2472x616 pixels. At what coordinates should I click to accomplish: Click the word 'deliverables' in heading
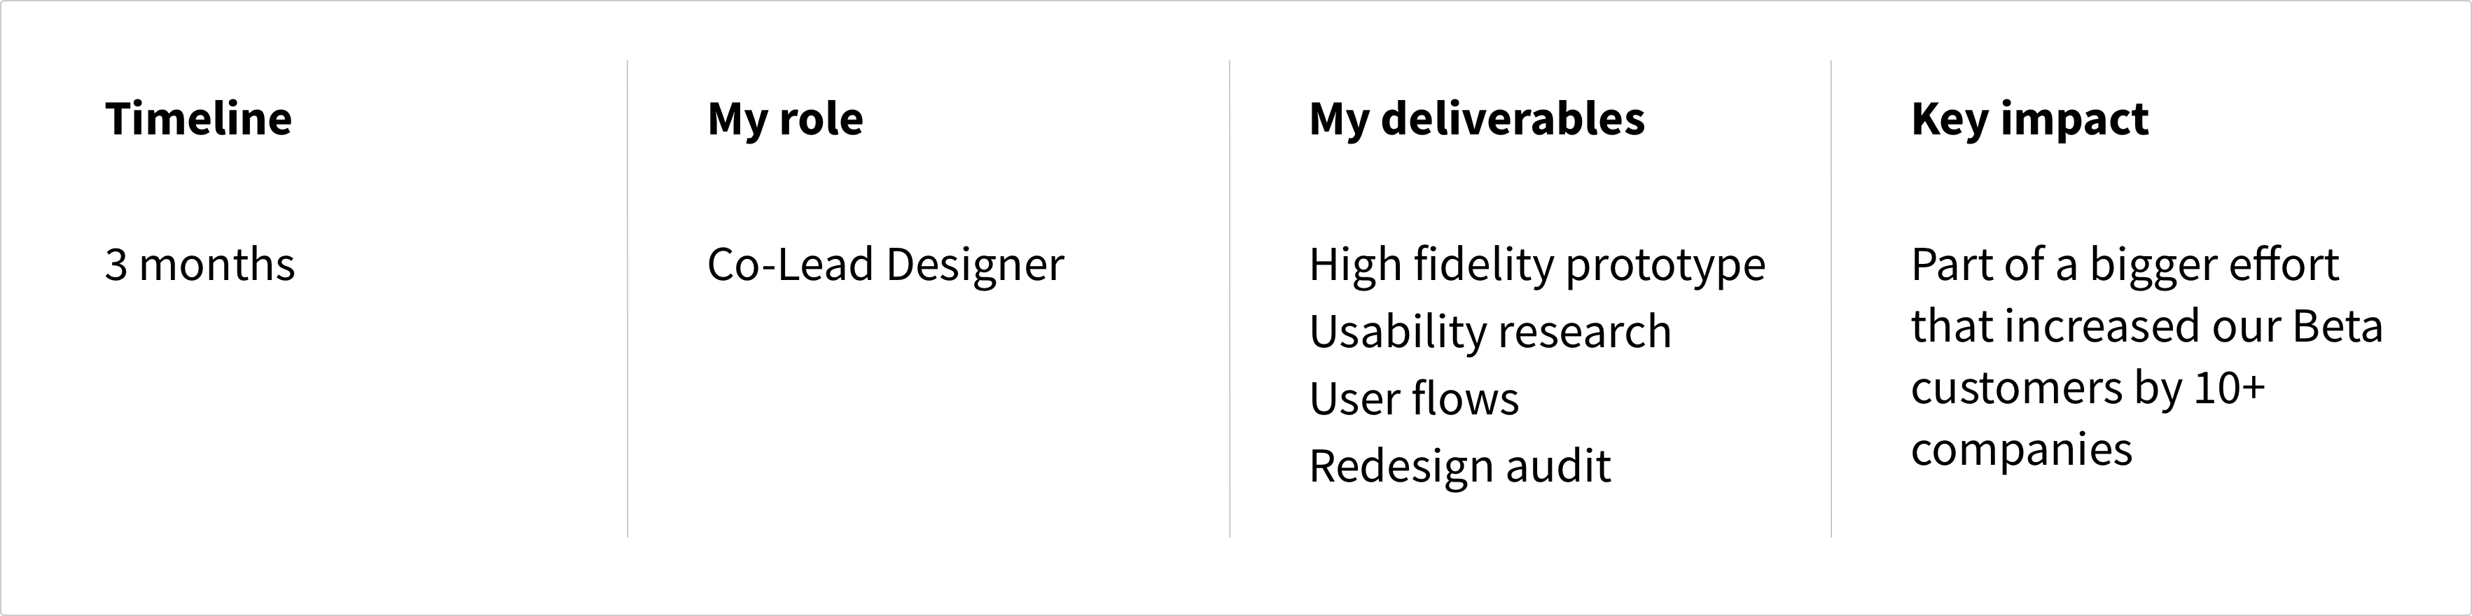[x=1513, y=119]
